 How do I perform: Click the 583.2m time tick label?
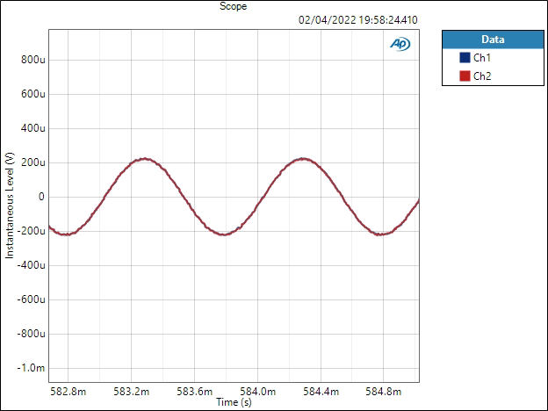point(132,392)
